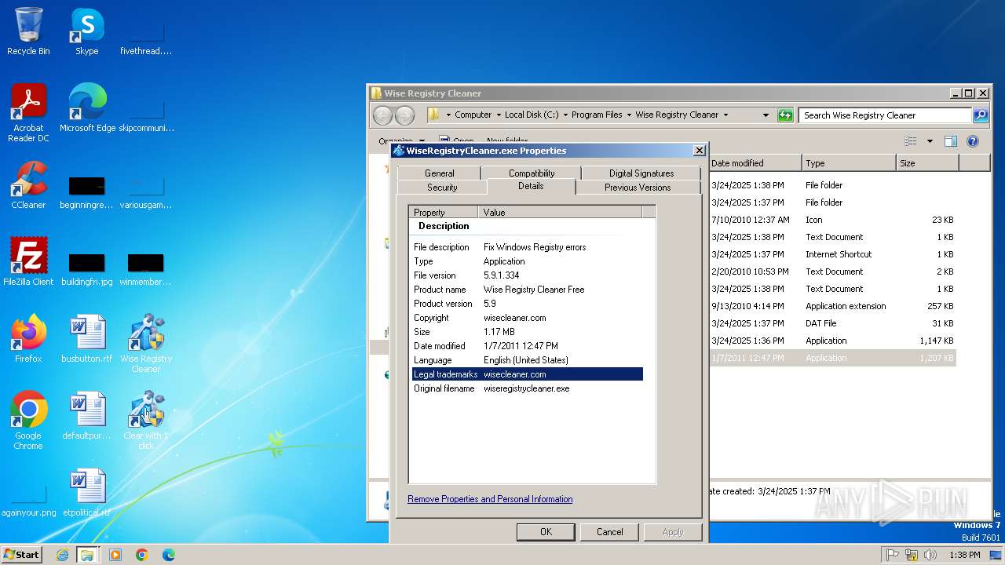
Task: Switch to the Previous Versions tab
Action: (x=638, y=188)
